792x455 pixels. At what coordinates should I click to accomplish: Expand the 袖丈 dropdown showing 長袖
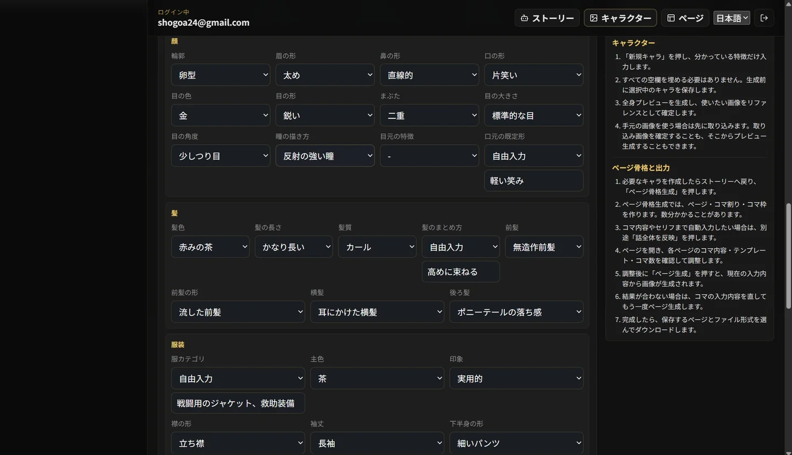click(x=377, y=443)
